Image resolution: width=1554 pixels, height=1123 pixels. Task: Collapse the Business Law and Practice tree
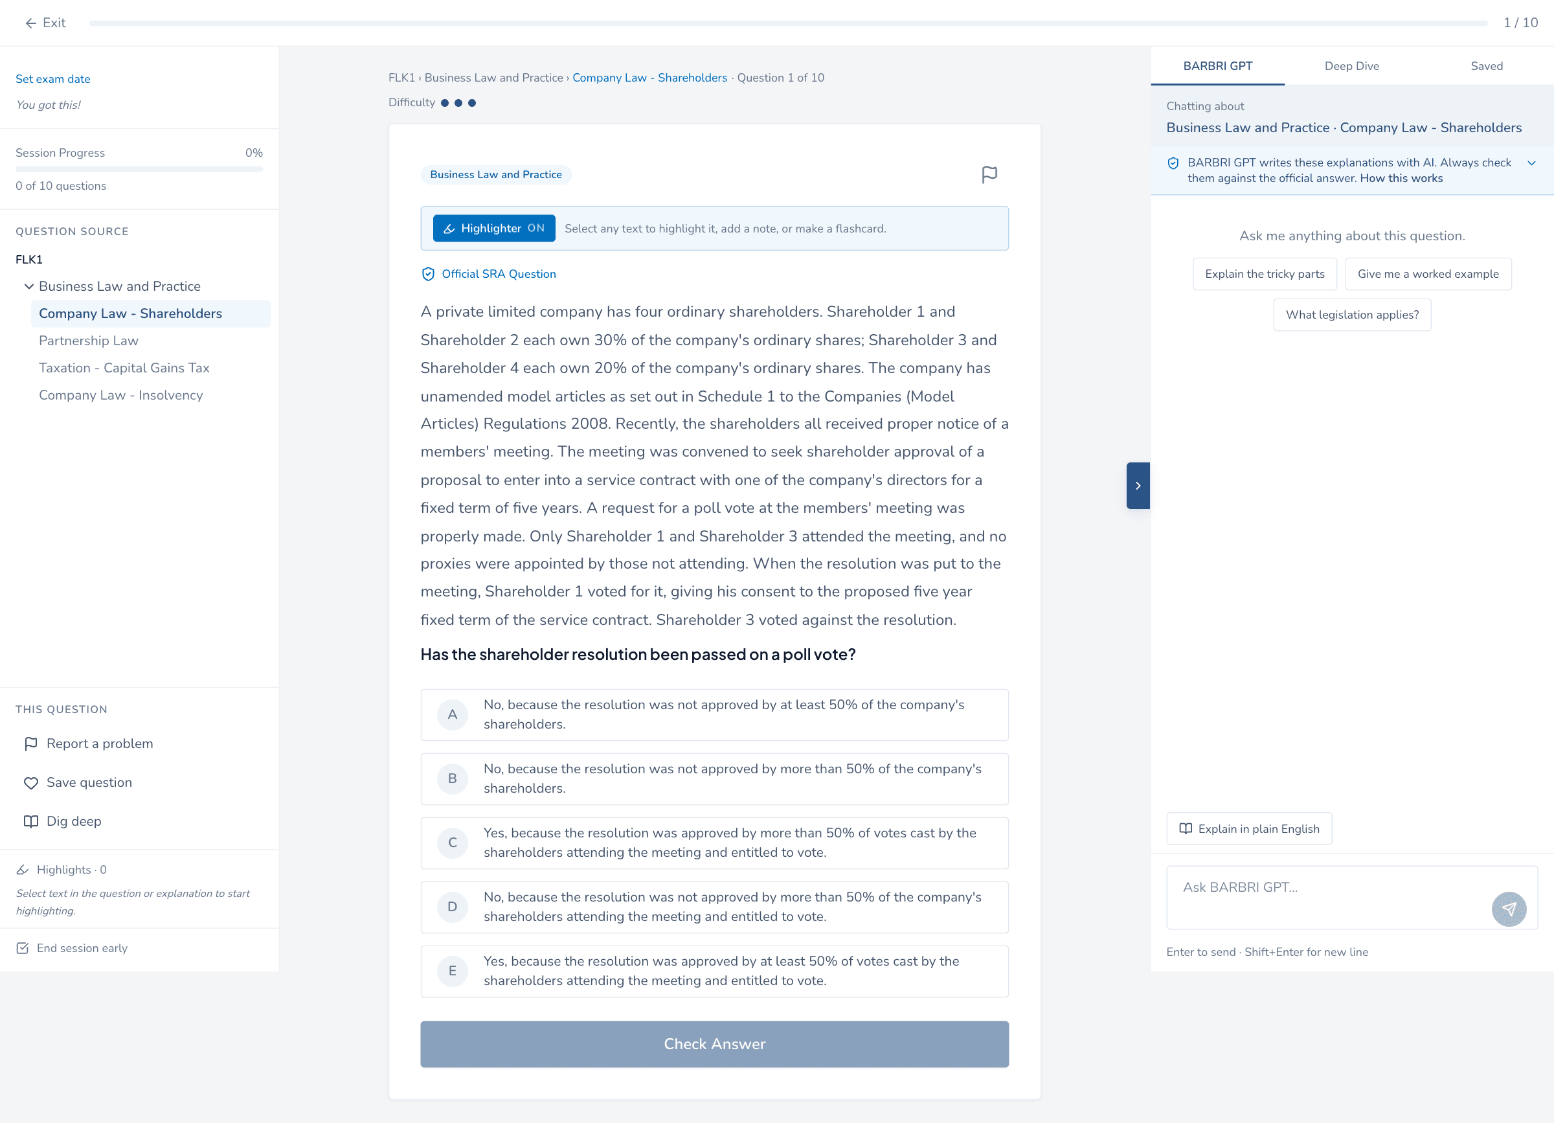(x=28, y=286)
